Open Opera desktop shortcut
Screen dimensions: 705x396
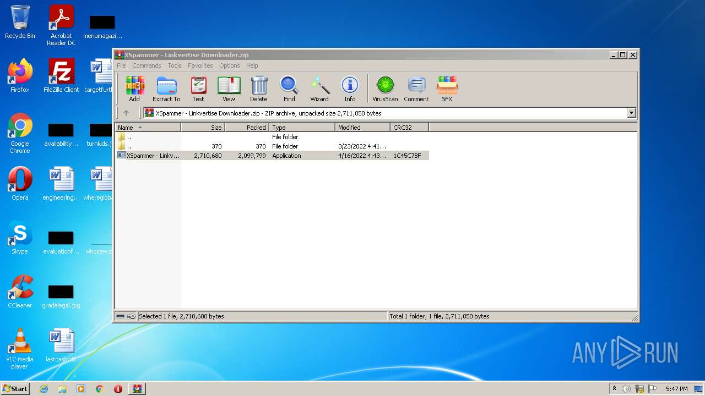pos(20,183)
